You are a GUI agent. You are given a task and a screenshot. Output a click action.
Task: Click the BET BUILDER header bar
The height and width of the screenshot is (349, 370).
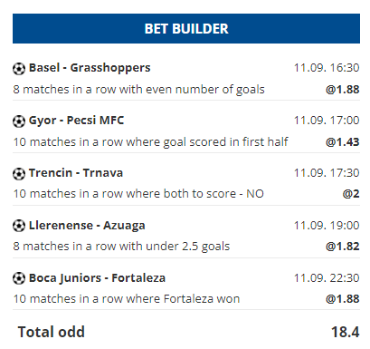[186, 28]
